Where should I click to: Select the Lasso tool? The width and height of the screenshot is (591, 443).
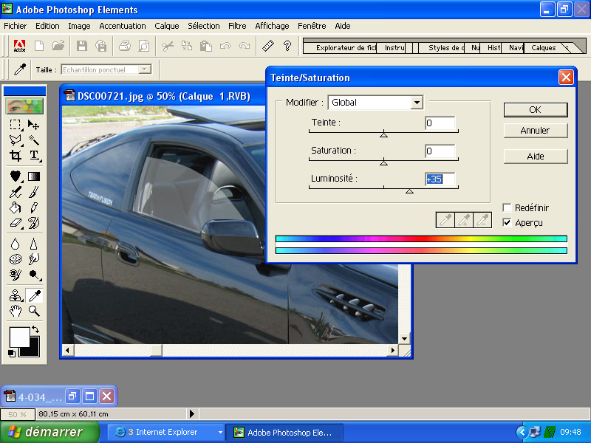pos(15,140)
